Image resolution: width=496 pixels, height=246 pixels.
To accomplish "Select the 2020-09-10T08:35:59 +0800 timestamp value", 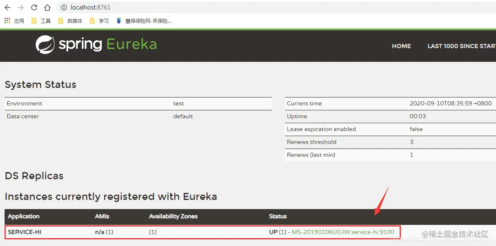I will (x=451, y=104).
